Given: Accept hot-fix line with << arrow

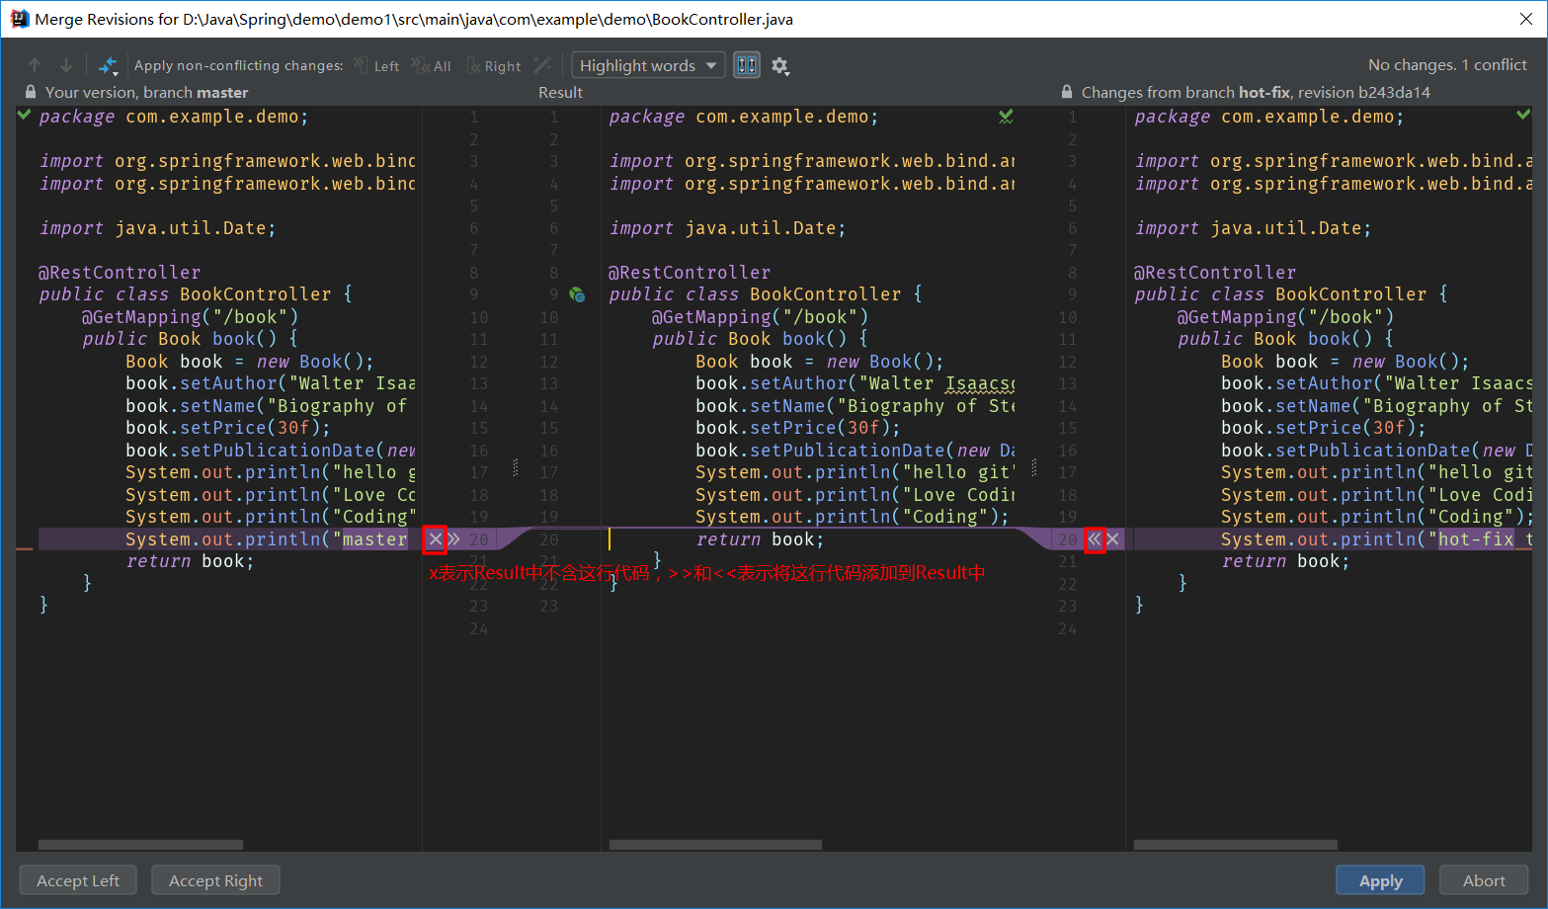Looking at the screenshot, I should 1094,539.
